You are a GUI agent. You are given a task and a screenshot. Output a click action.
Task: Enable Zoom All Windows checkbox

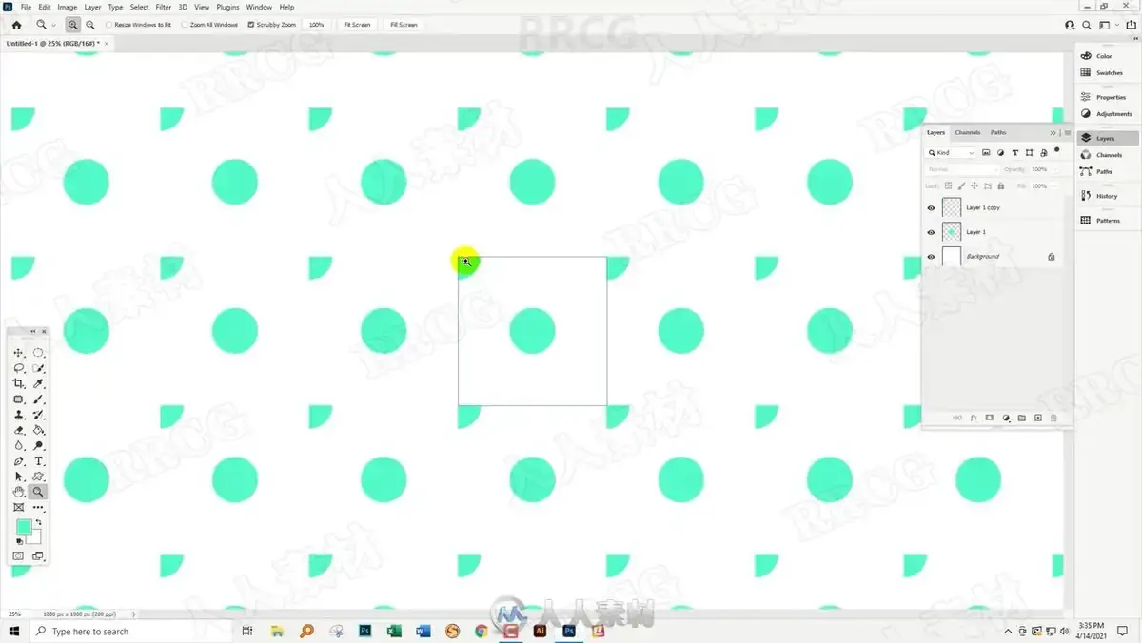point(185,25)
